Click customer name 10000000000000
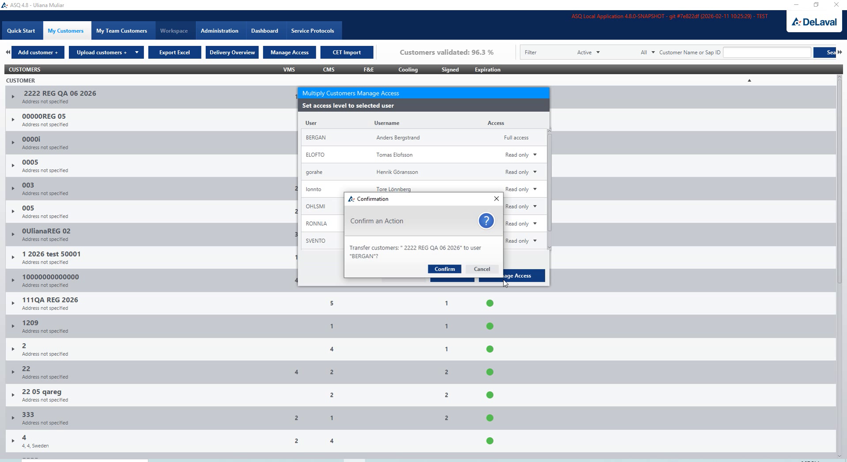Viewport: 847px width, 462px height. (x=50, y=277)
